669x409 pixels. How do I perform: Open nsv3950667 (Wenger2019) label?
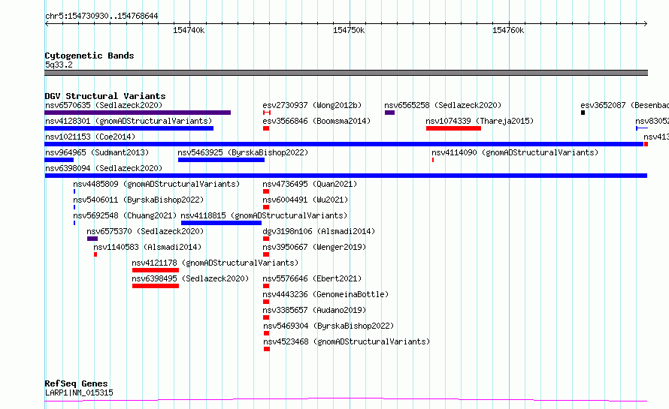click(314, 247)
